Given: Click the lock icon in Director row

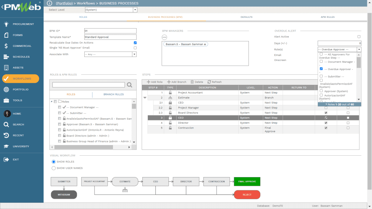Looking at the screenshot, I should (170, 123).
